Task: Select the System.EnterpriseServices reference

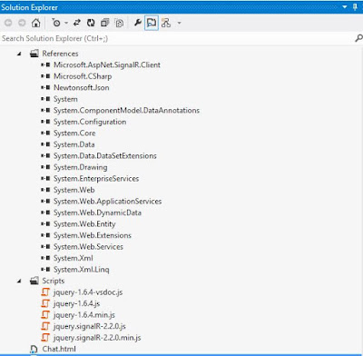Action: point(96,179)
